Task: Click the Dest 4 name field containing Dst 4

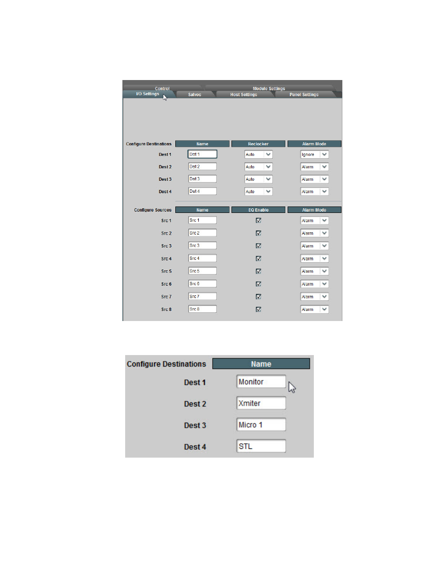Action: (x=202, y=191)
